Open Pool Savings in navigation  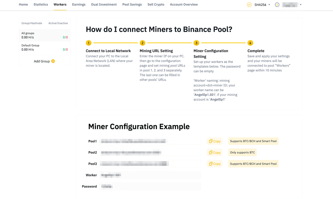coord(132,4)
